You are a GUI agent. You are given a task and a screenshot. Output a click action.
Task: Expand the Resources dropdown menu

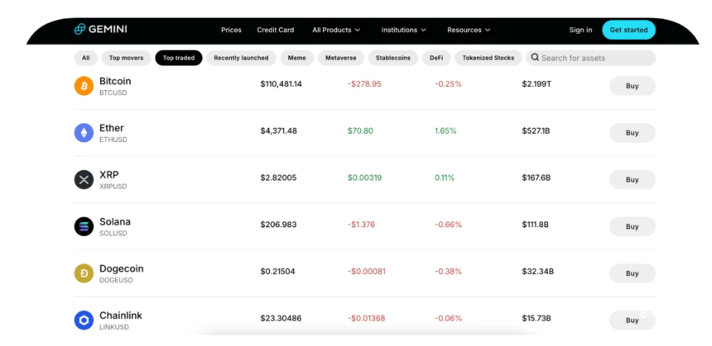[469, 30]
